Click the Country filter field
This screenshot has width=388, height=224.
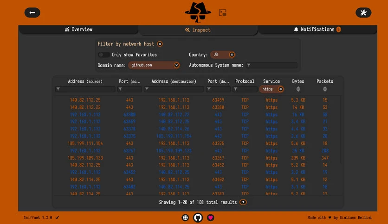point(223,55)
